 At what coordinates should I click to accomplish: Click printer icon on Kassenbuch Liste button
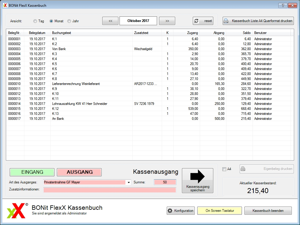tap(226, 21)
